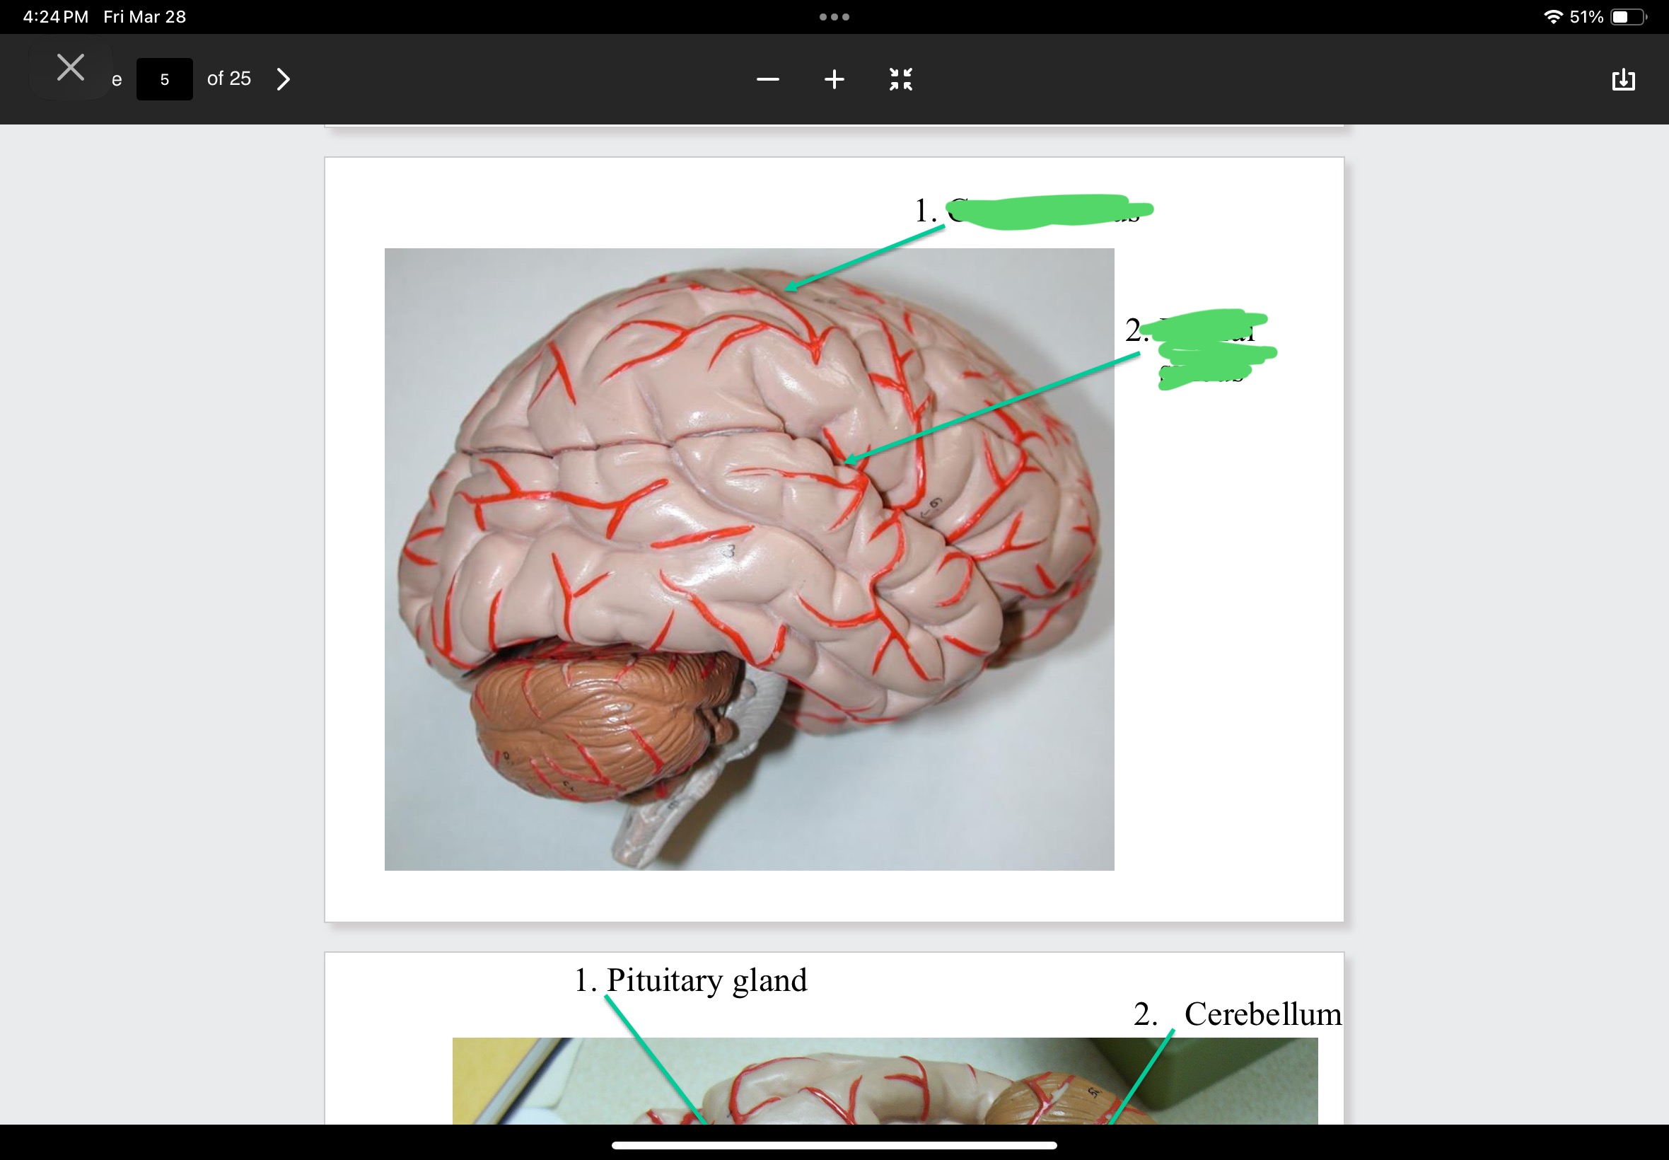Click the page number input field
This screenshot has height=1160, width=1669.
point(164,79)
